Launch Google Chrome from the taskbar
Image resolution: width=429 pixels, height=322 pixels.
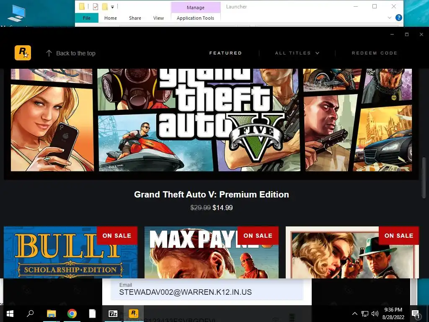[72, 314]
